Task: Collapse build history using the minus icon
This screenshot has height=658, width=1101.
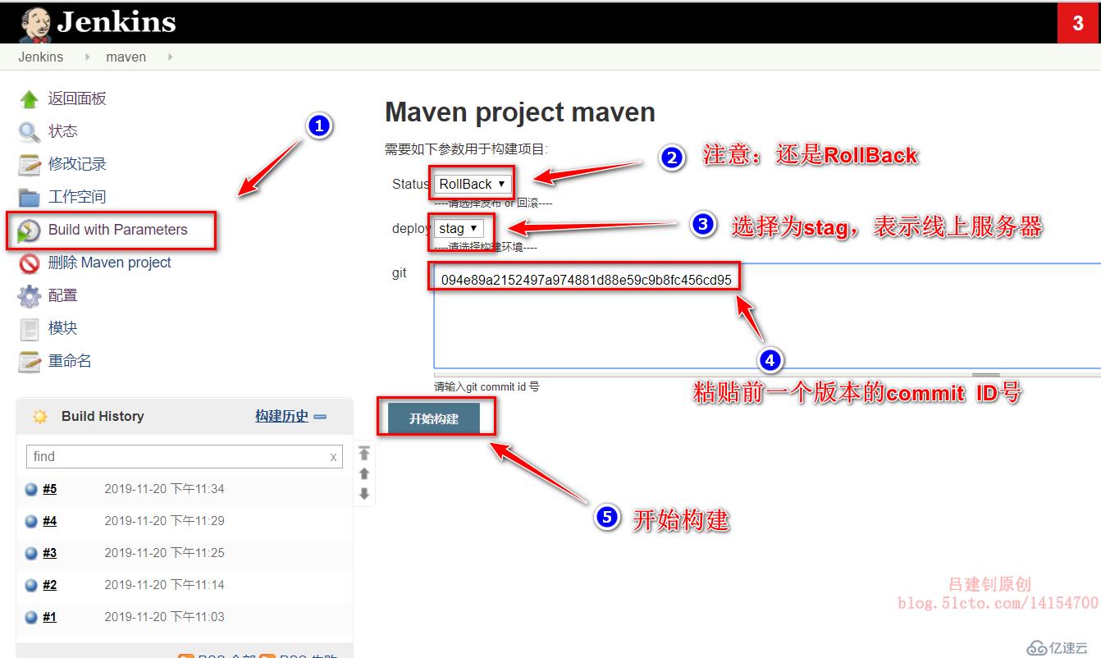Action: [x=320, y=417]
